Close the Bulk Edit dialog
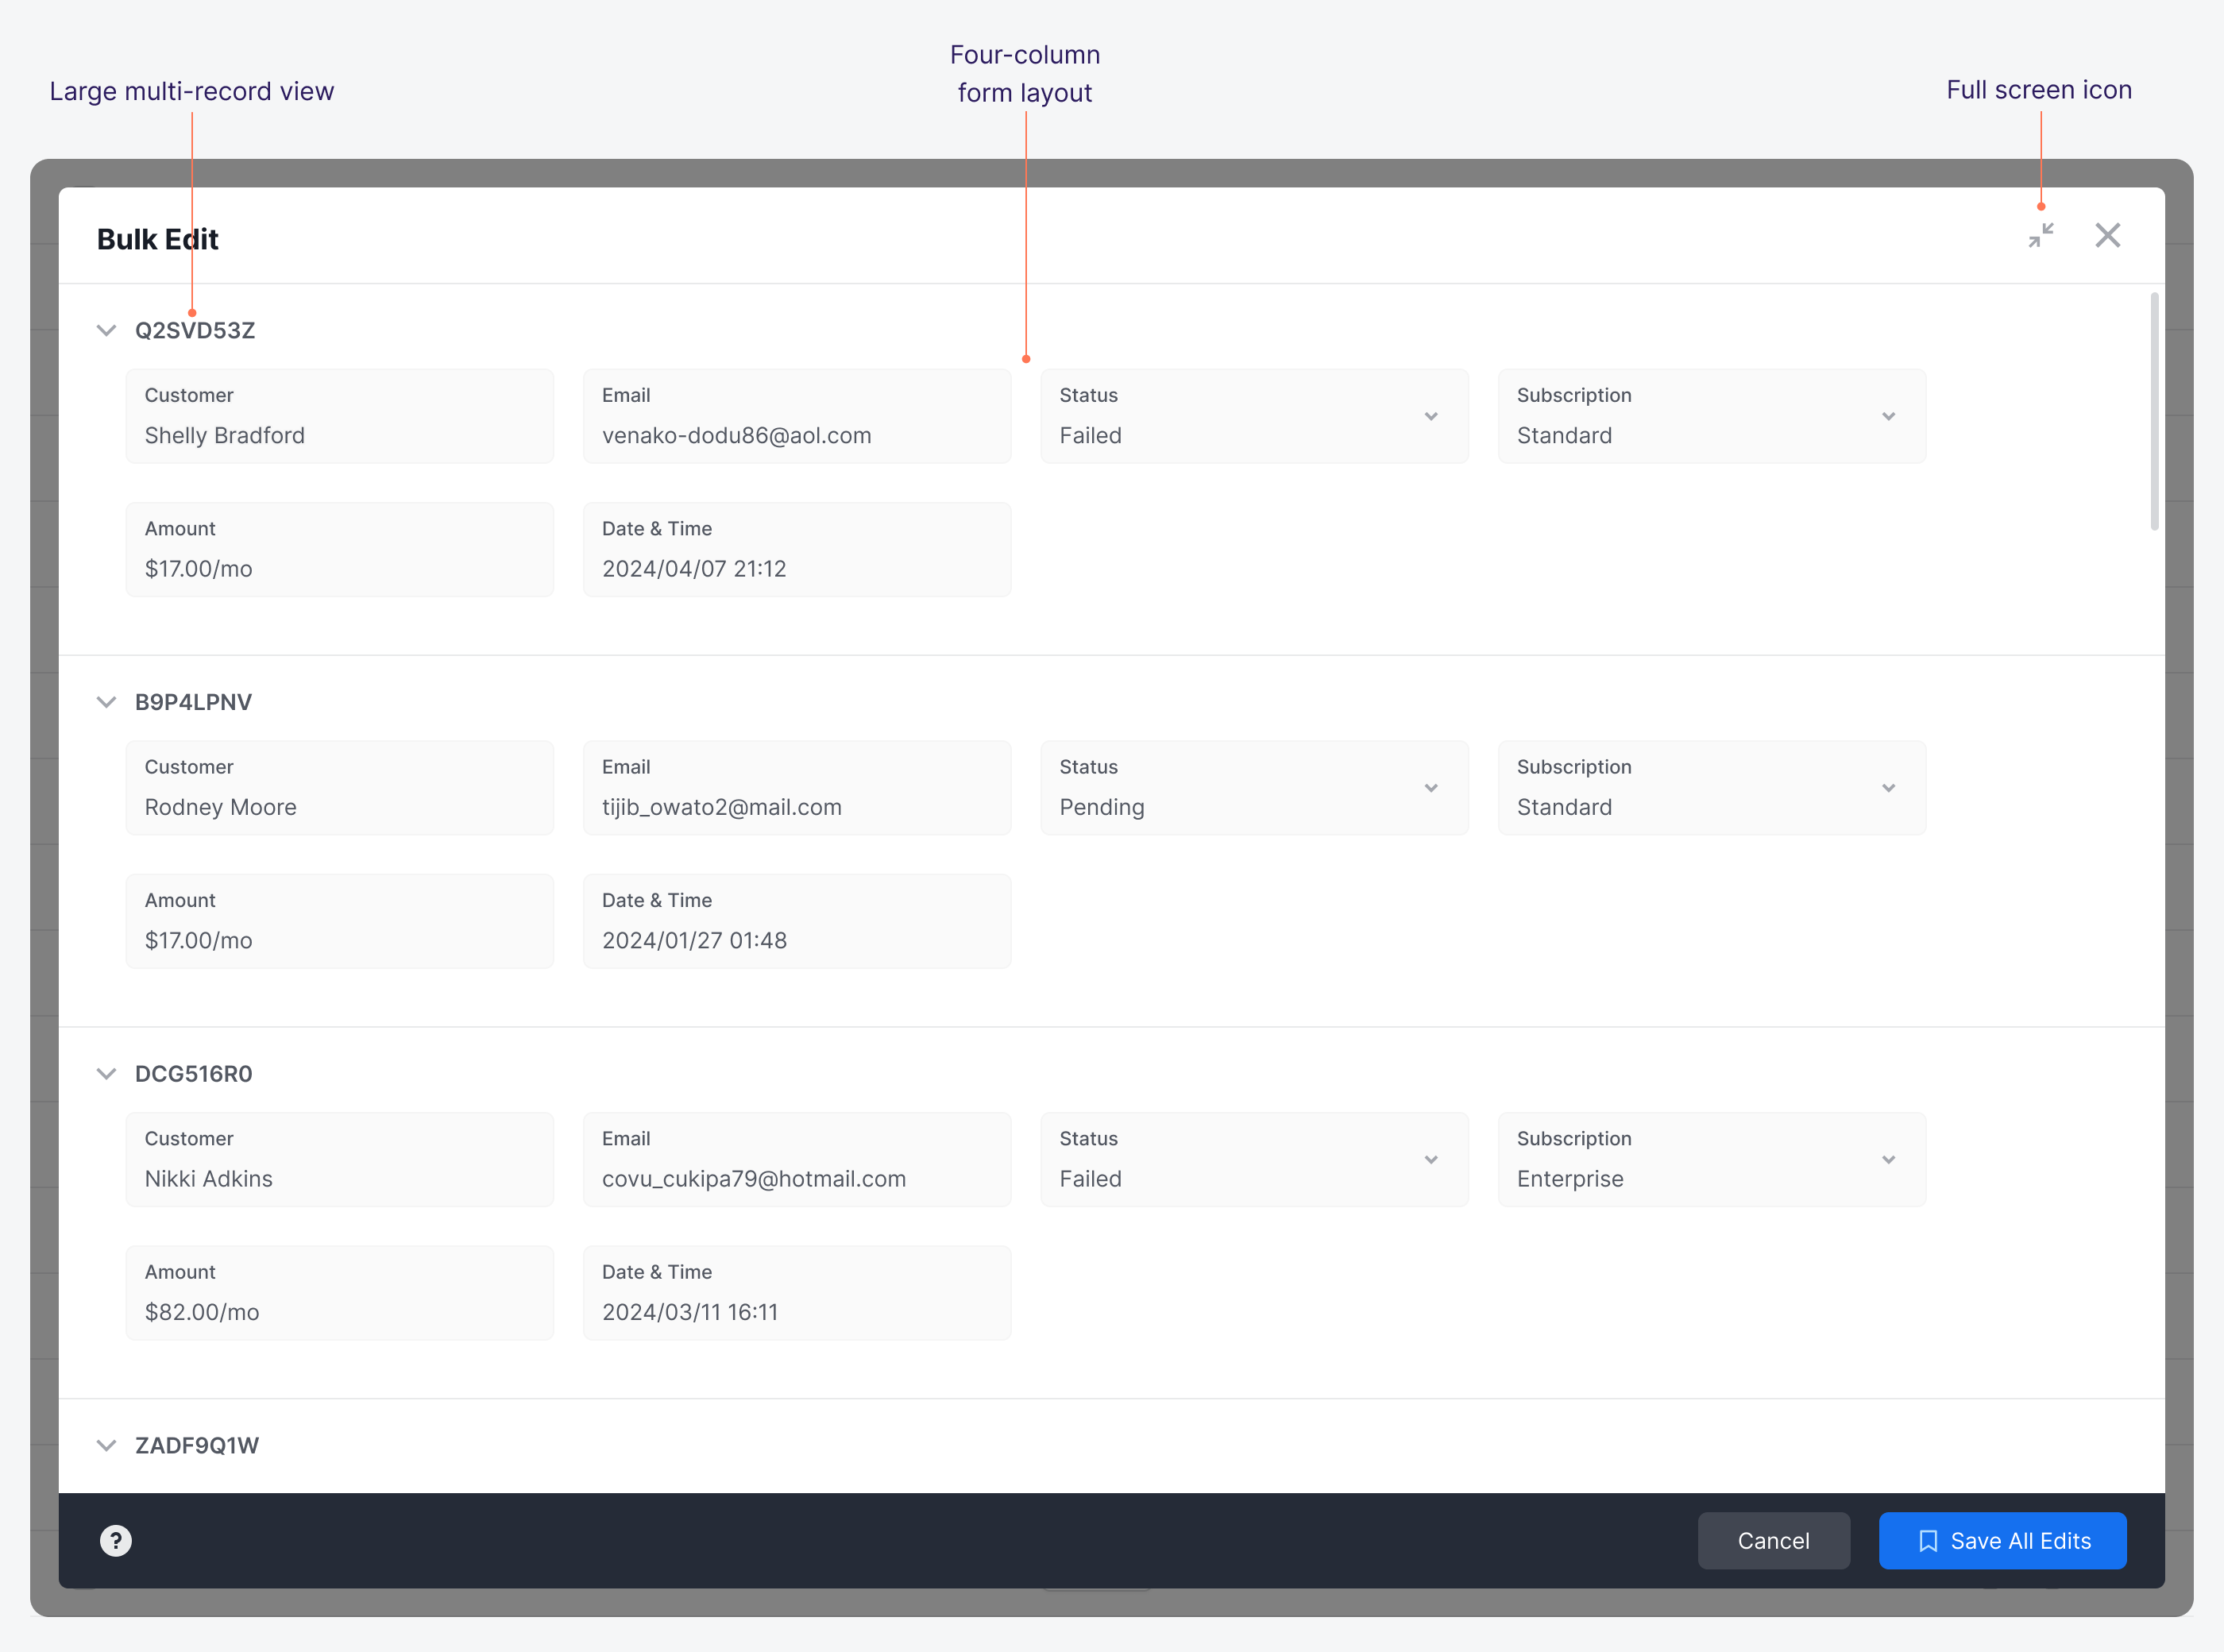The width and height of the screenshot is (2224, 1652). tap(2108, 236)
